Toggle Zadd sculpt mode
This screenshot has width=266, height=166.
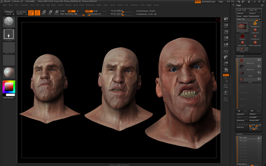(89, 11)
